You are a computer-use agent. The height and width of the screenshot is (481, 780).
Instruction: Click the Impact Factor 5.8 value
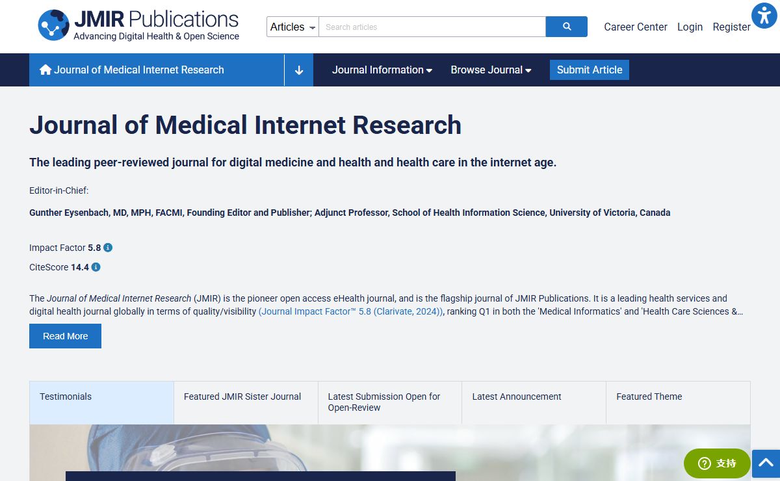tap(94, 248)
